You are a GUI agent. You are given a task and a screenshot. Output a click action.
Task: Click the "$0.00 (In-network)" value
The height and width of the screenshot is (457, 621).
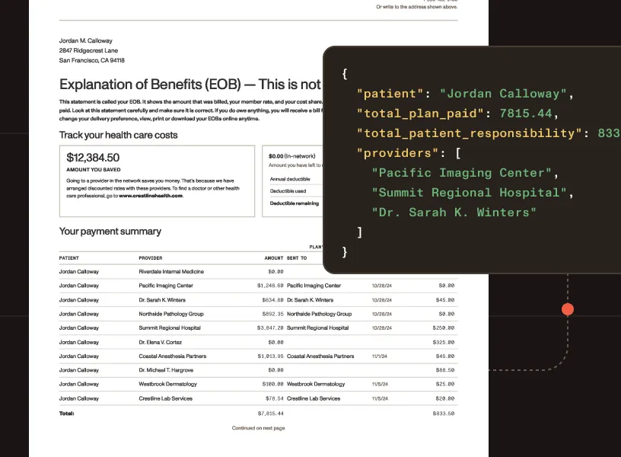(292, 156)
